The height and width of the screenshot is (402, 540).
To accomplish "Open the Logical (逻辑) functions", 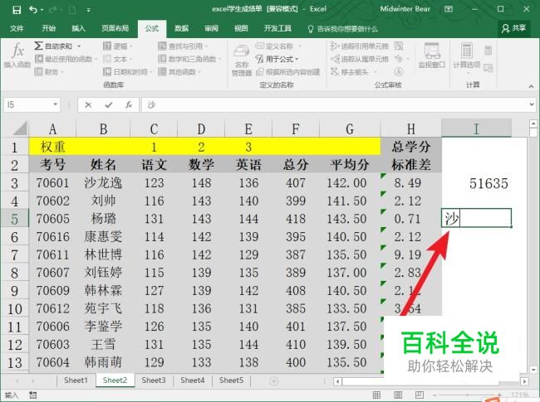I will pos(117,46).
